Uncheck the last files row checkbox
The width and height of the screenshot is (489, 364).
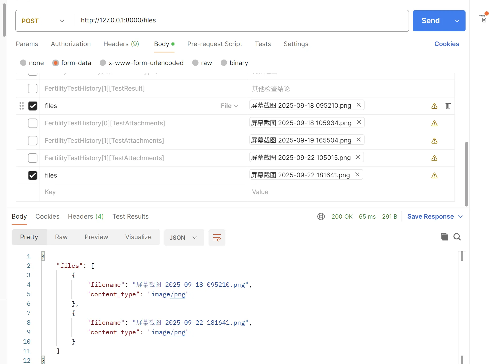(x=33, y=175)
